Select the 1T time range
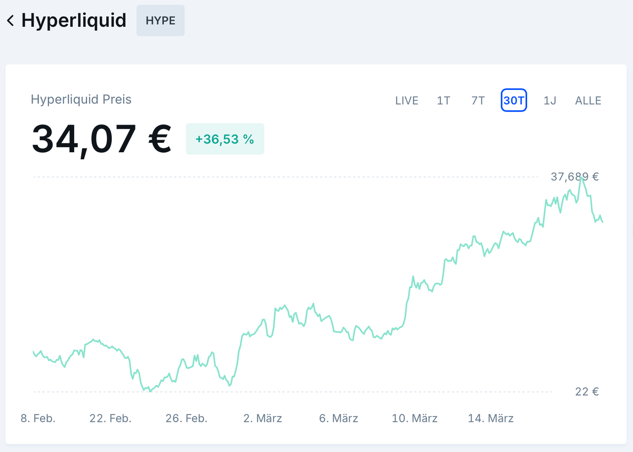Screen dimensions: 633x452 tap(443, 100)
